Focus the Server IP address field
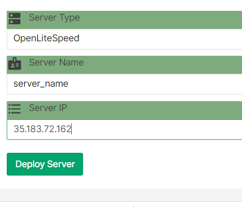242x207 pixels. pos(124,130)
